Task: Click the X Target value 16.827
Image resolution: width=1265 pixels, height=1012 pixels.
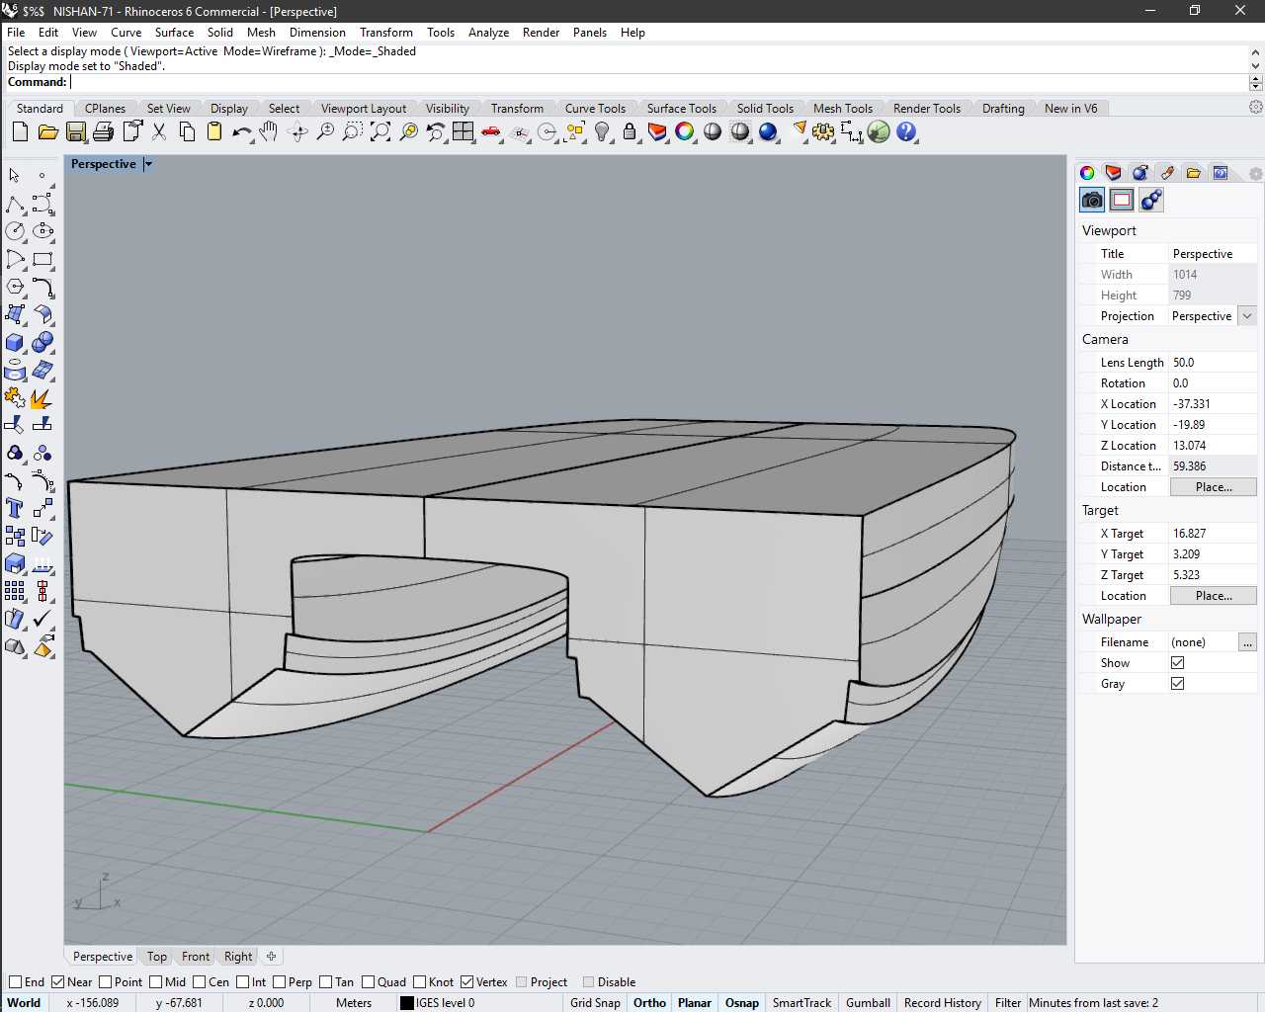Action: point(1213,534)
